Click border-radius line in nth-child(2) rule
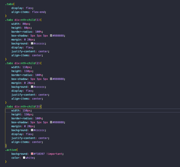The height and width of the screenshot is (167, 180). [x=27, y=75]
